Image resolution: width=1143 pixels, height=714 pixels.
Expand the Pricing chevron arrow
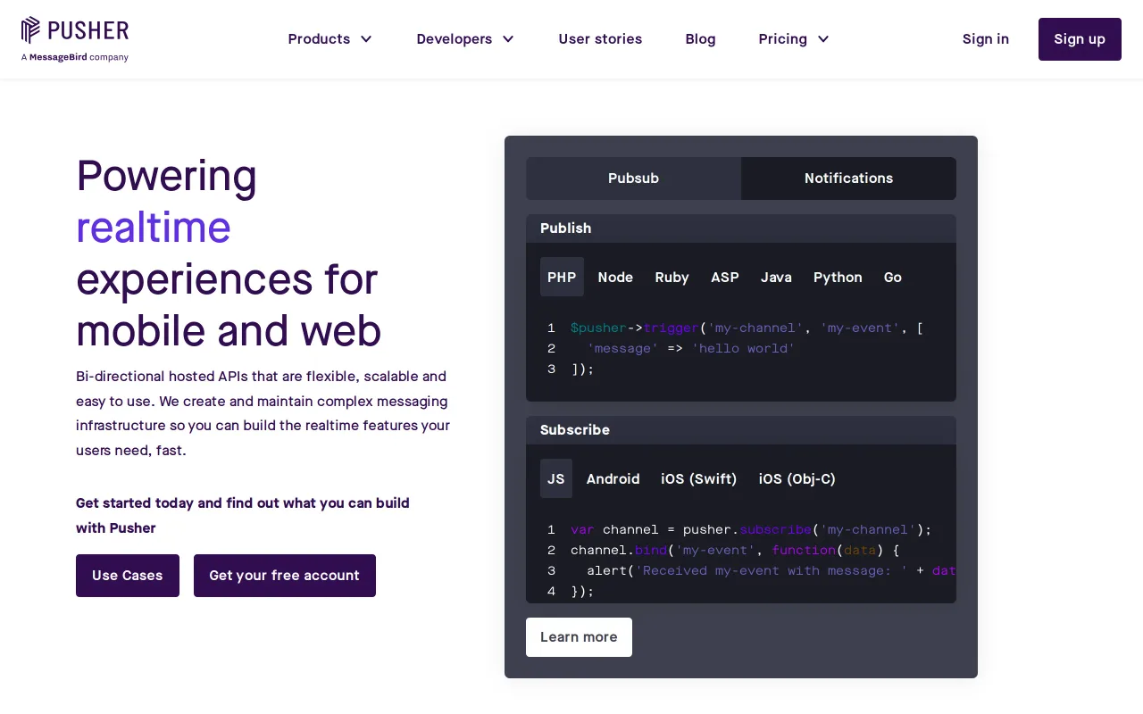[823, 39]
